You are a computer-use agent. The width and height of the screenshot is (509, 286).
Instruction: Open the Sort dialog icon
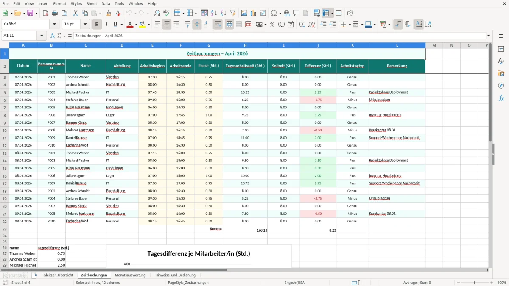204,13
